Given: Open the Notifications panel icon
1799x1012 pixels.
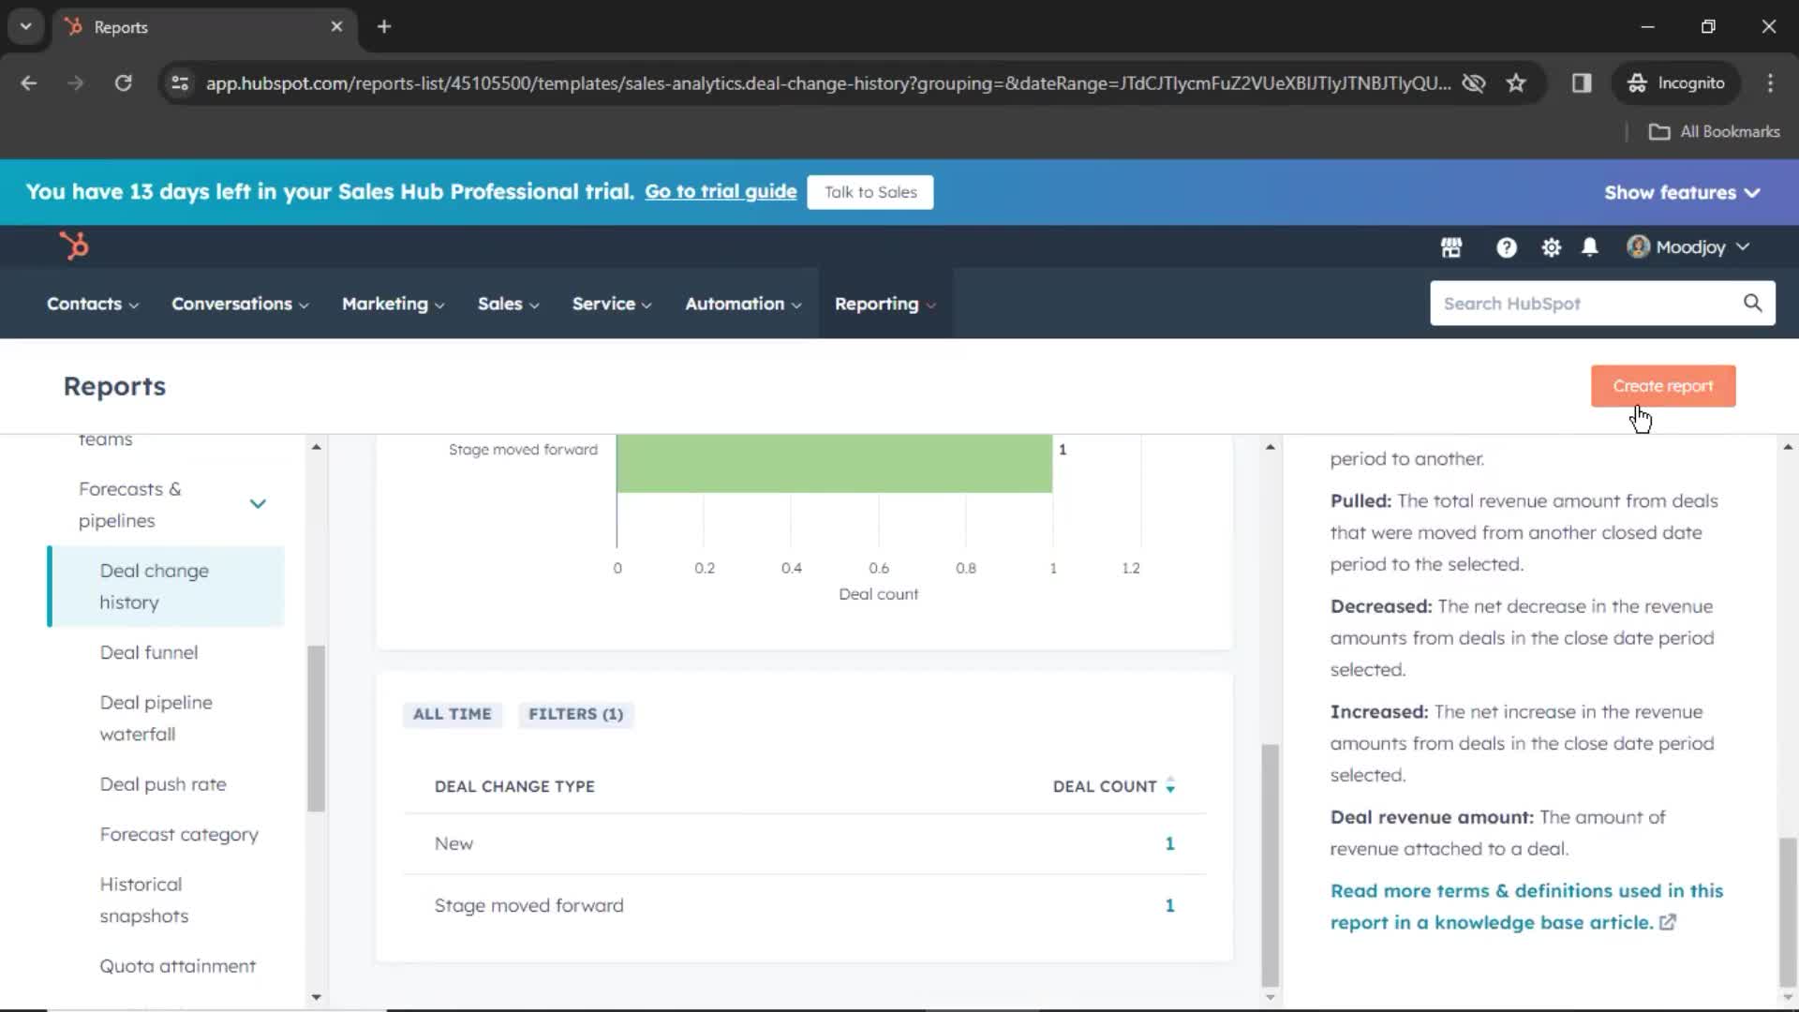Looking at the screenshot, I should point(1591,246).
